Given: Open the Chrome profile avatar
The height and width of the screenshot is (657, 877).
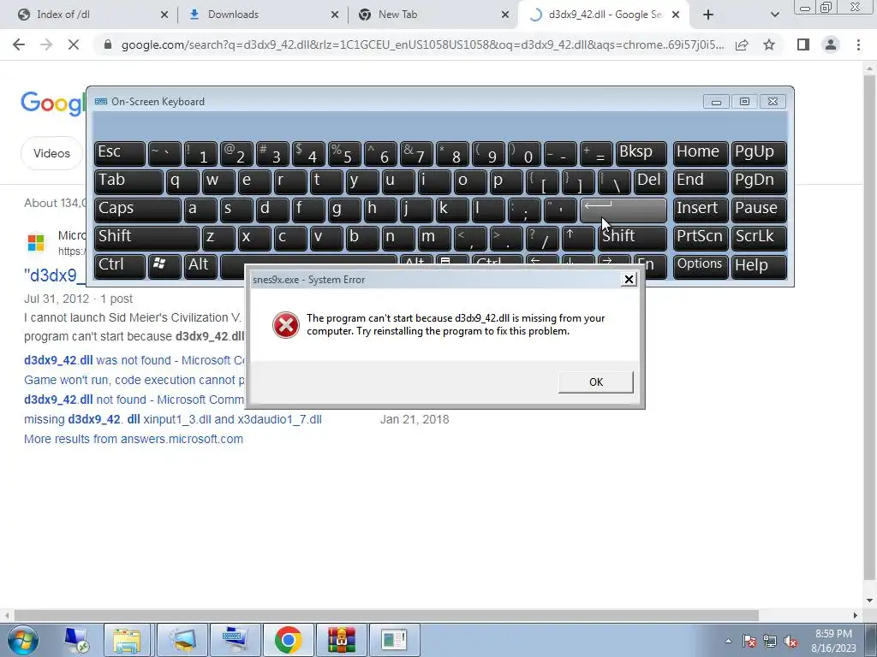Looking at the screenshot, I should tap(831, 44).
